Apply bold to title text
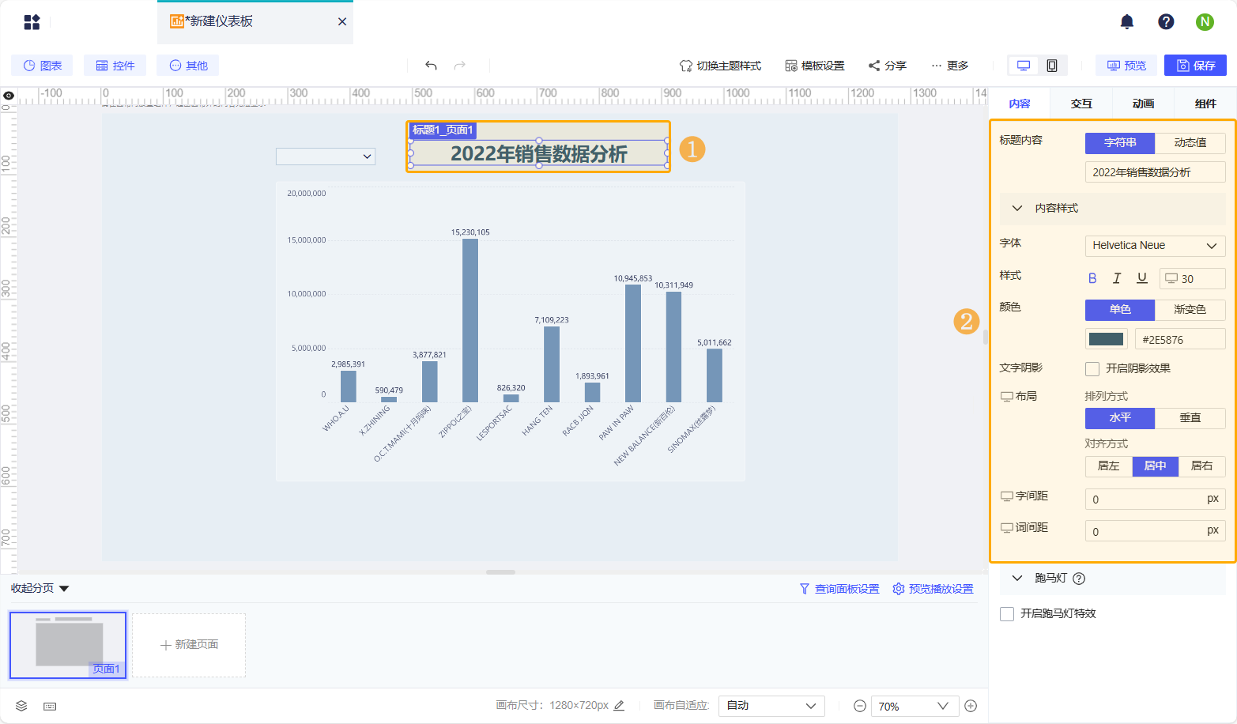The image size is (1237, 724). pyautogui.click(x=1092, y=278)
